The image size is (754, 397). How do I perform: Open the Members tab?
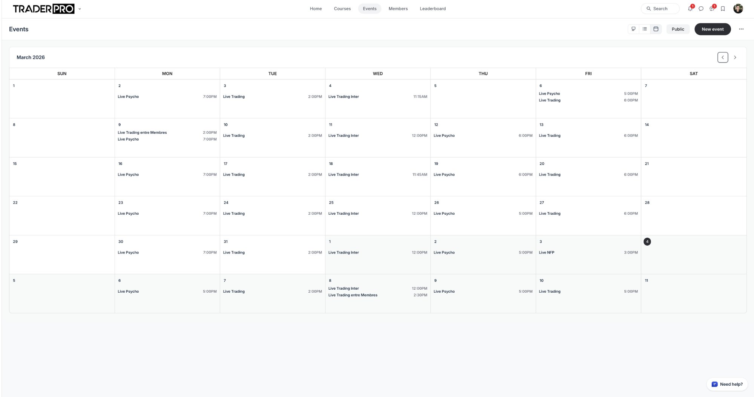398,9
